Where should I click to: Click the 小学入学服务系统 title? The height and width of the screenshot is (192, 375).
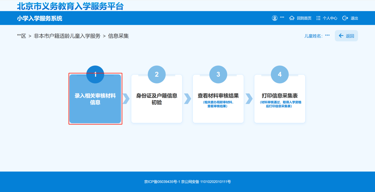(40, 18)
